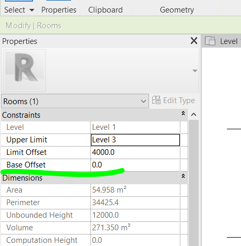Screen dimensions: 241x246
Task: Click the Level view tab icon
Action: 210,41
